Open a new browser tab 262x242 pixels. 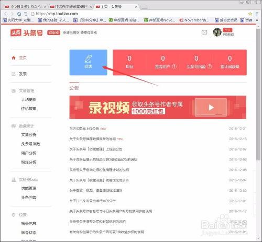pos(144,7)
